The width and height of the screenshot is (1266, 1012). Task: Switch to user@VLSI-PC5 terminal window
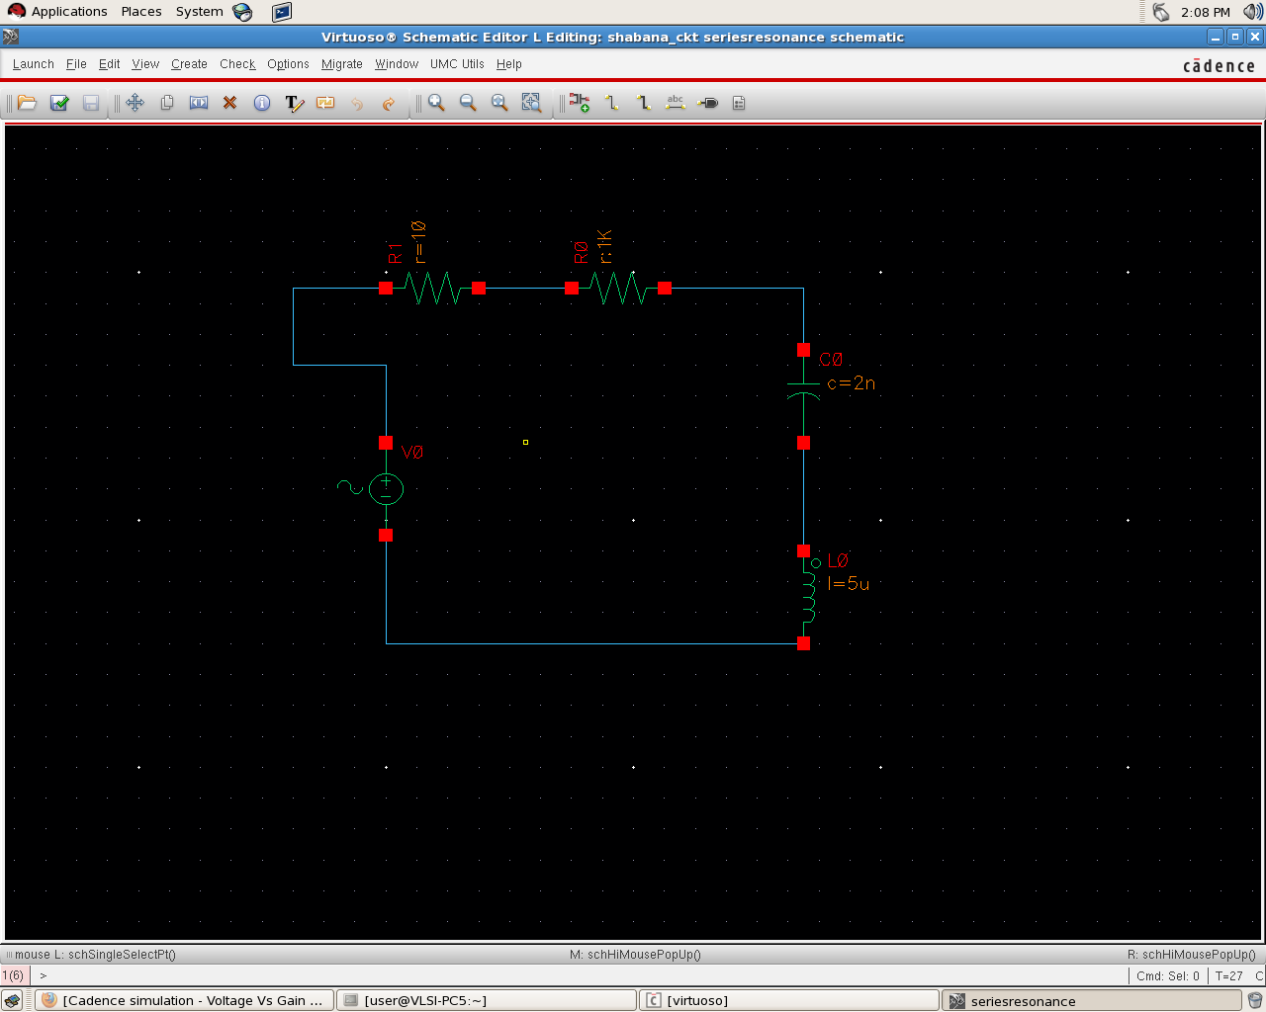[x=486, y=1000]
